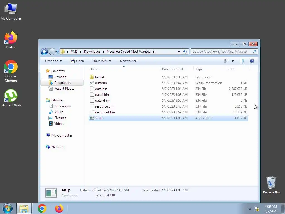Expand the arrow before VM1 in breadcrumb

point(68,52)
